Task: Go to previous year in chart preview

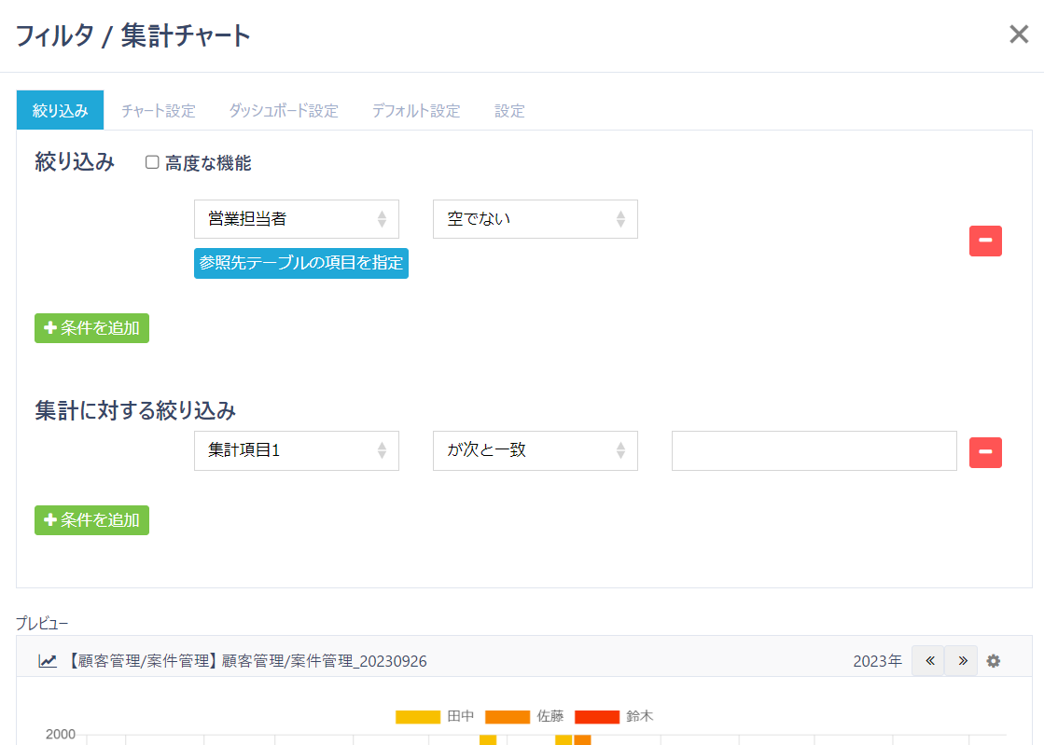Action: point(928,660)
